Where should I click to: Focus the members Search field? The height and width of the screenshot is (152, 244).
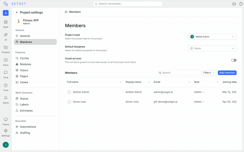click(x=179, y=73)
